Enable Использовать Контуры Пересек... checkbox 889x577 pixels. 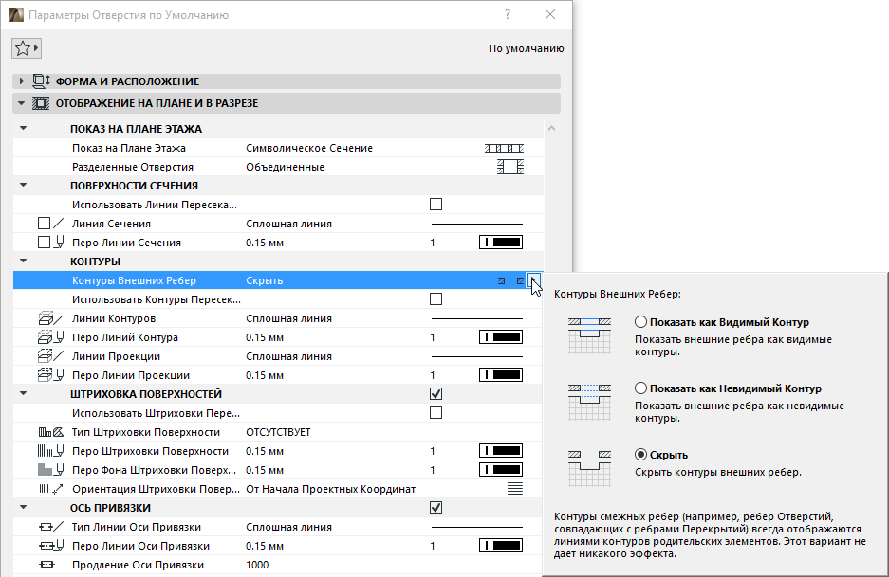[x=436, y=299]
